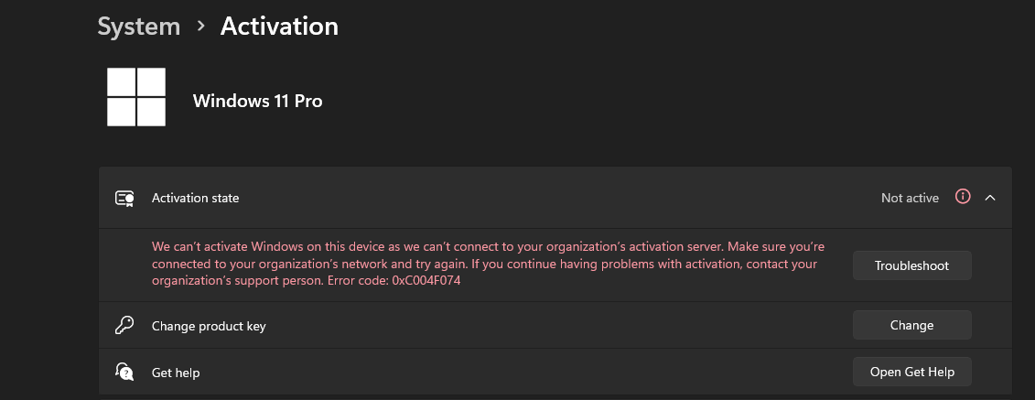The height and width of the screenshot is (400, 1035).
Task: Click the Get help label text
Action: coord(176,373)
